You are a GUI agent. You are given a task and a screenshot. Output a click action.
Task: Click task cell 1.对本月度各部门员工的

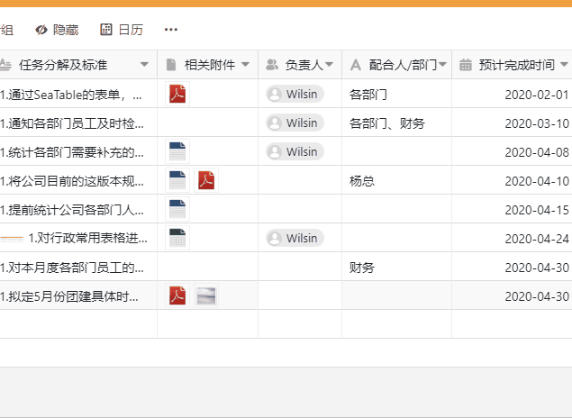pyautogui.click(x=78, y=267)
